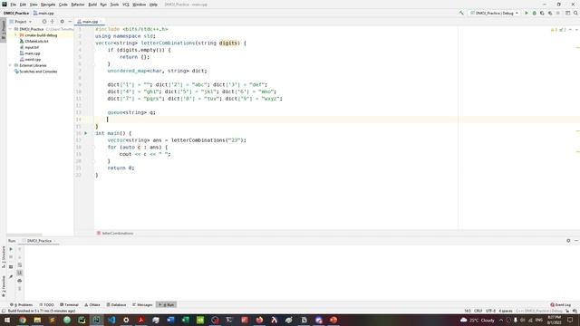This screenshot has width=580, height=326.
Task: Click Search Everywhere magnifier icon
Action: 575,13
